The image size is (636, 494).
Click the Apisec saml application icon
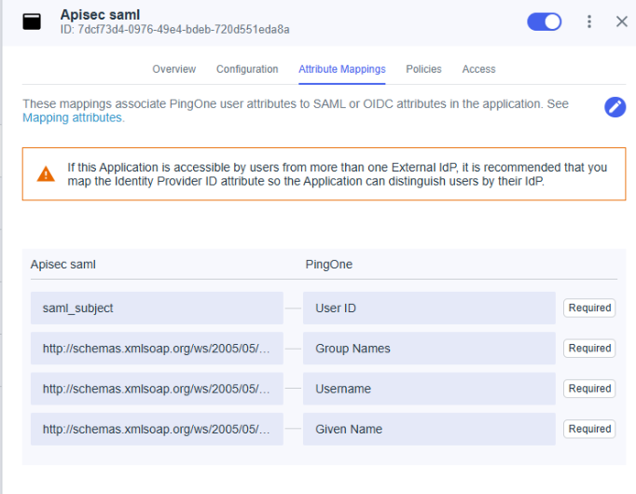click(x=32, y=21)
